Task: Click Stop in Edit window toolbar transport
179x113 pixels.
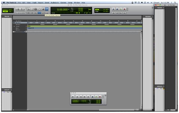Action: point(117,9)
